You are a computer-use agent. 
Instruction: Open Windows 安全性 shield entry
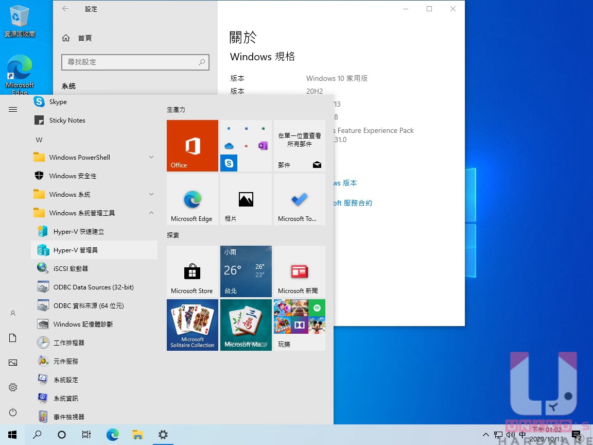[94, 176]
